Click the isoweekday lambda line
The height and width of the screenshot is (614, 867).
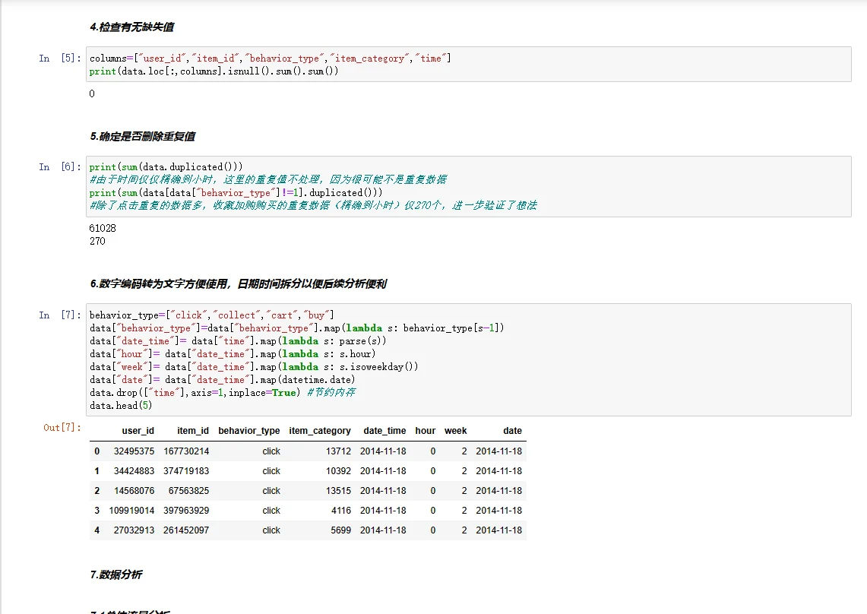[254, 367]
